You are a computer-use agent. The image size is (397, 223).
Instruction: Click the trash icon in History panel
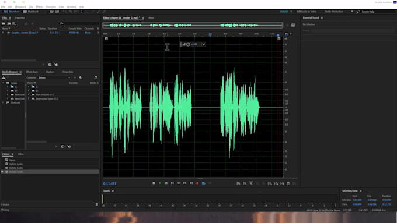97,204
